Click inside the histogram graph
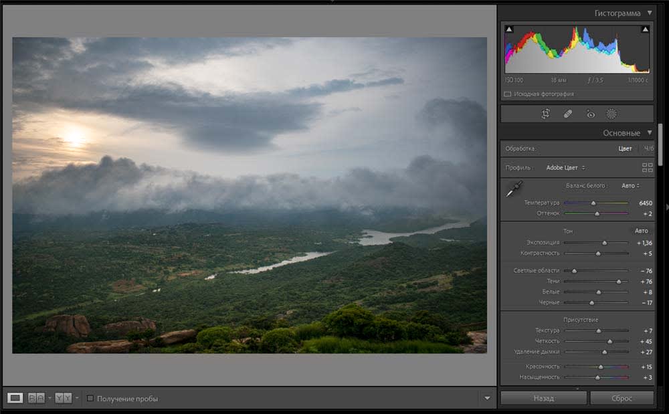This screenshot has width=669, height=414. tap(577, 49)
